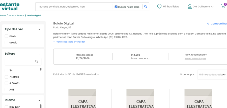Open the shopping cart icon
Screen dimensions: 227x108
click(223, 6)
